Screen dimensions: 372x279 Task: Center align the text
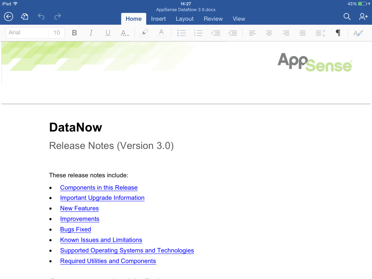269,33
